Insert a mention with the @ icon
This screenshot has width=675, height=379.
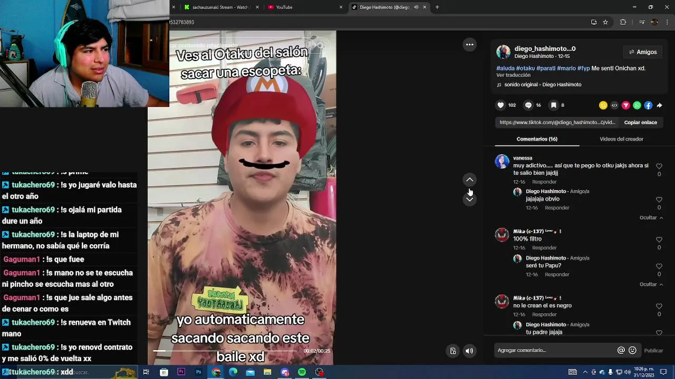tap(621, 351)
